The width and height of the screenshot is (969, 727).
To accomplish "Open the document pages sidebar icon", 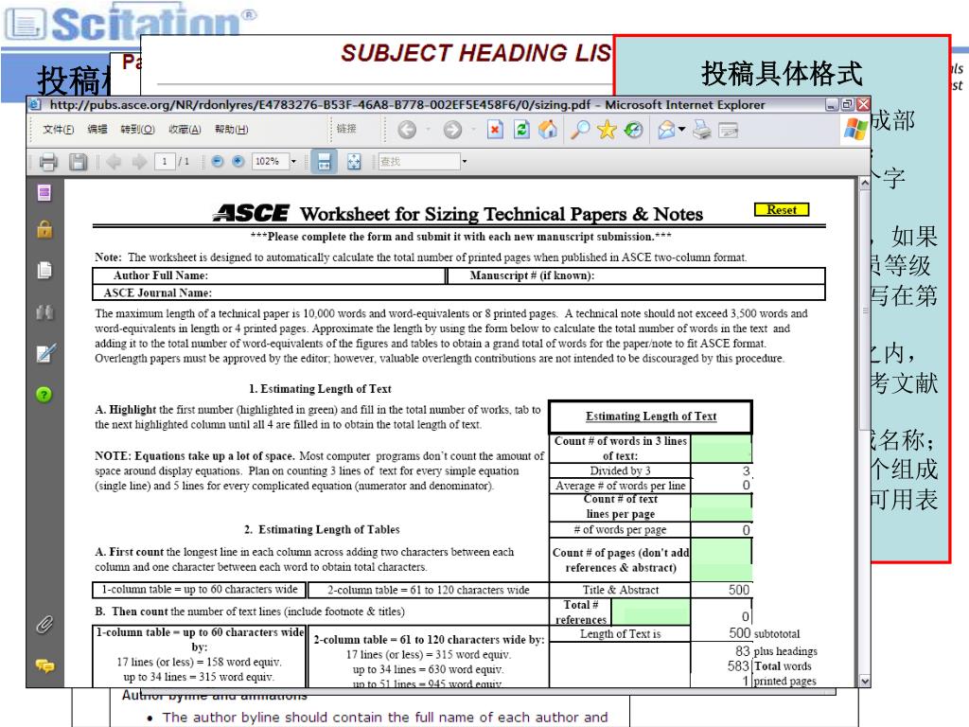I will click(x=44, y=270).
